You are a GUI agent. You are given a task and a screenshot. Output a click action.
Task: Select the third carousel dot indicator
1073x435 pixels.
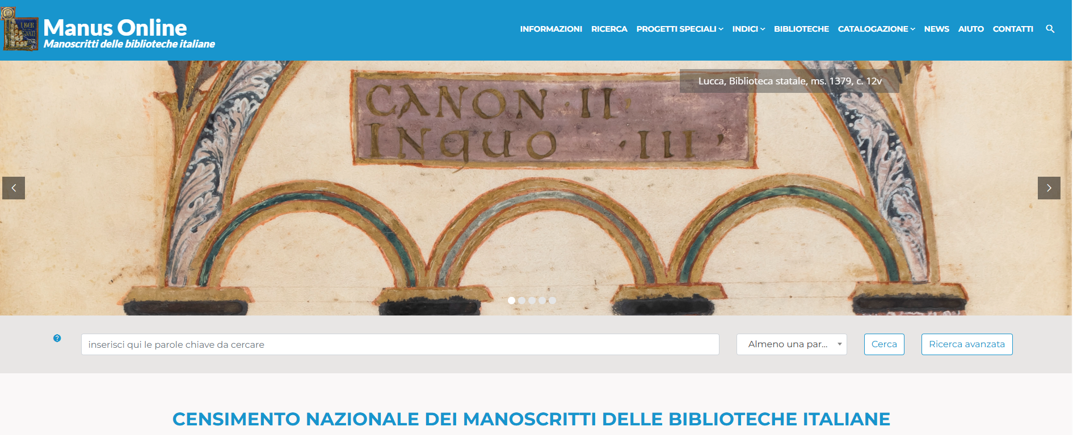point(532,300)
